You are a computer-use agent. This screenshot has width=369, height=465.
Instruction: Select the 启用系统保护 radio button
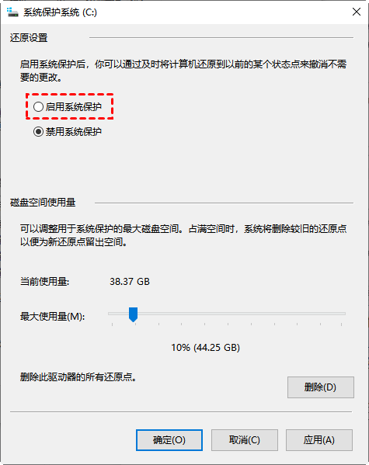click(x=38, y=107)
